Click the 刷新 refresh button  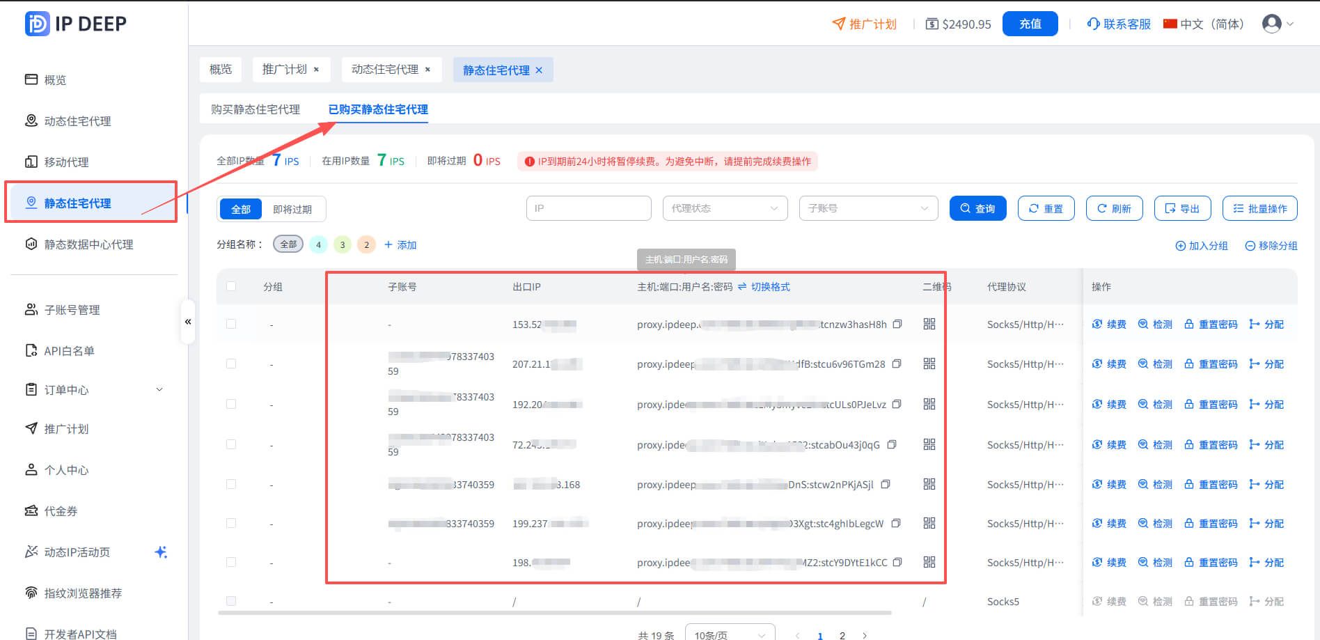1115,208
